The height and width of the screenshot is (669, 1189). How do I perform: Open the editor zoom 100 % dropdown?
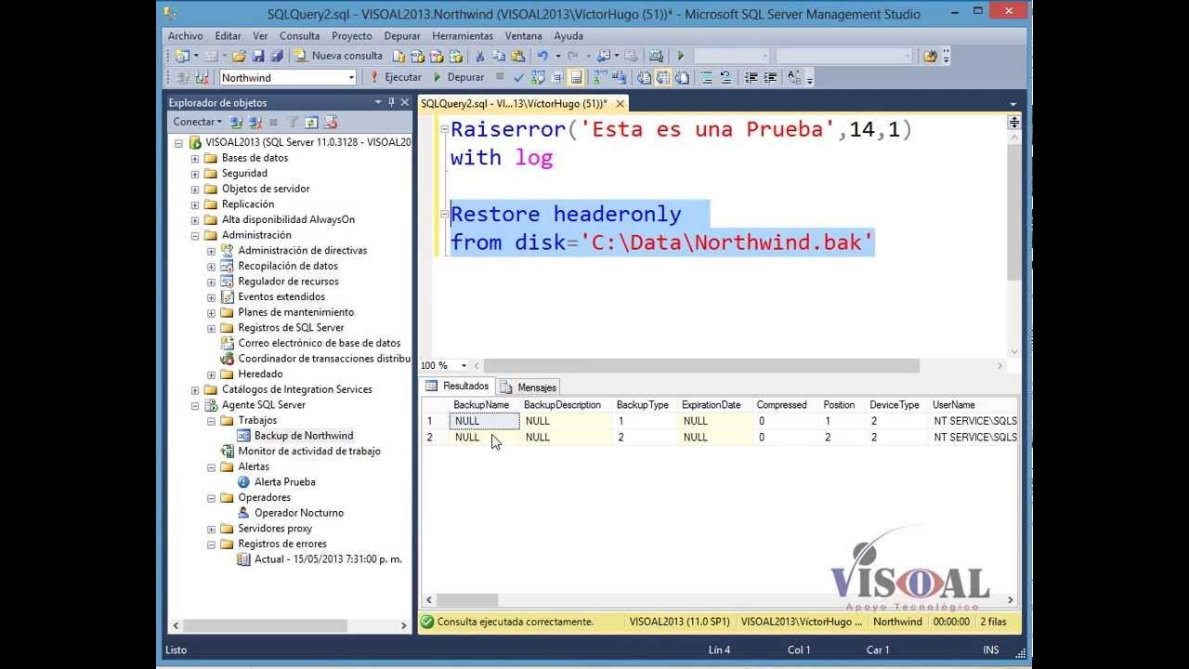pyautogui.click(x=464, y=365)
